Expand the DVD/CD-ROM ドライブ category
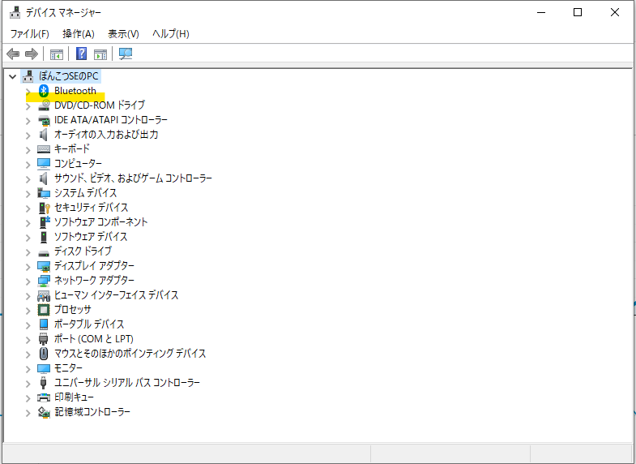The width and height of the screenshot is (636, 464). click(28, 106)
